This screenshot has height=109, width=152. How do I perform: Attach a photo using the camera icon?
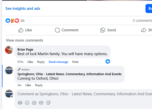34,103
